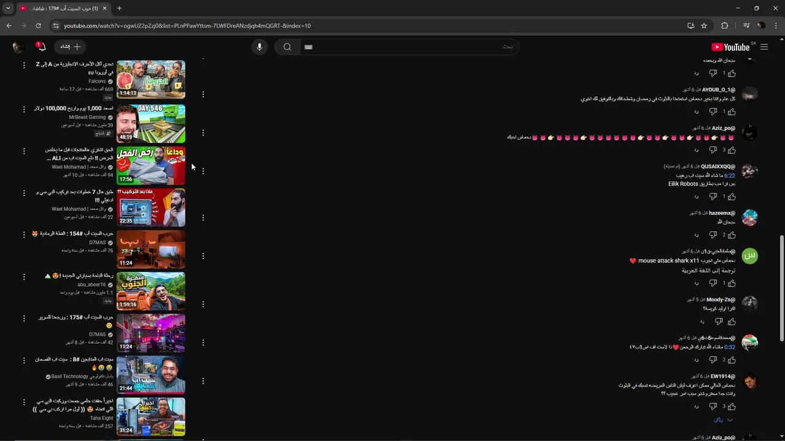Like Moody-Zs's comment

730,322
